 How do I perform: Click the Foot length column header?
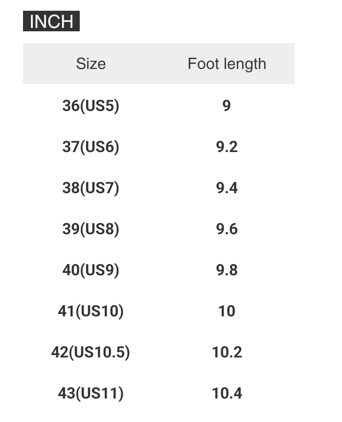point(227,64)
